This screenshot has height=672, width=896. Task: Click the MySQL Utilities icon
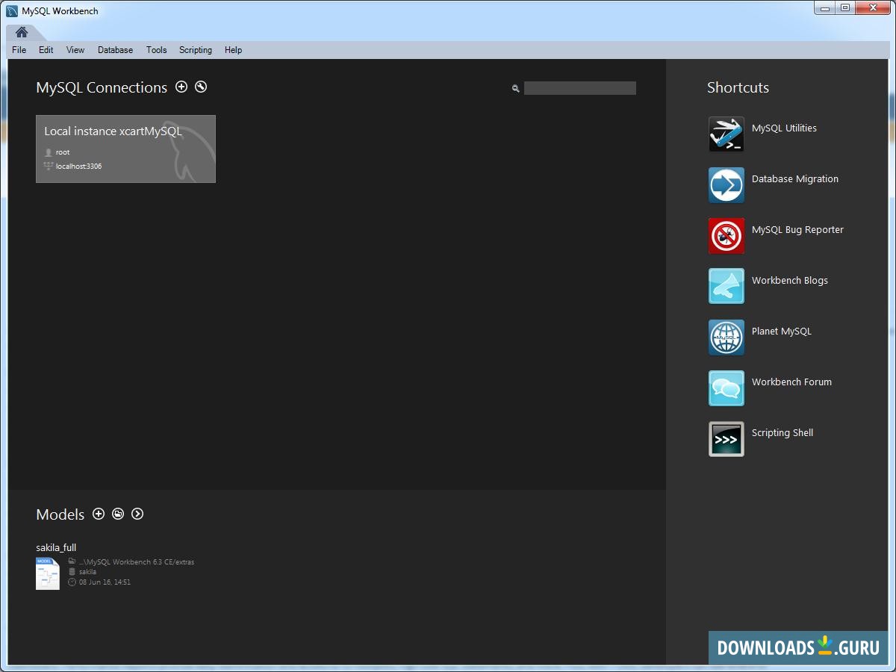(727, 134)
